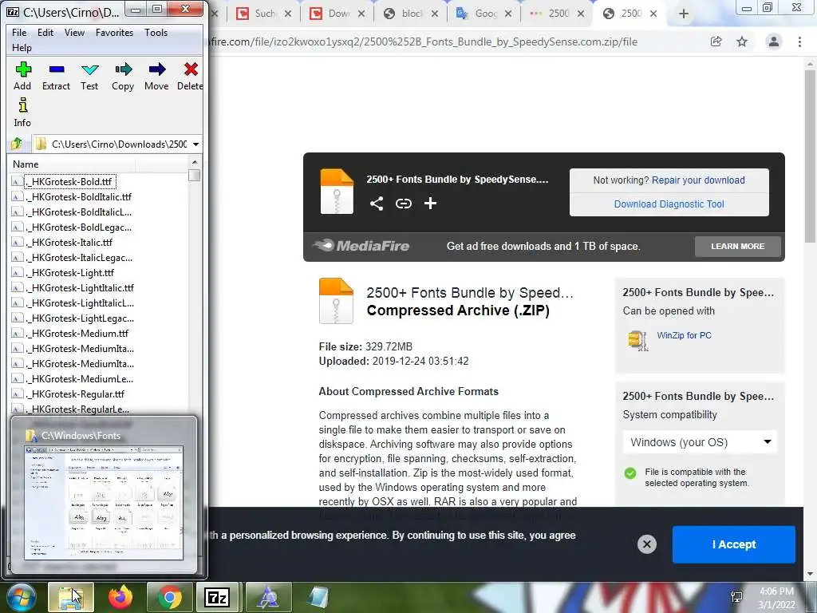The height and width of the screenshot is (613, 817).
Task: Select the Copy toolbar icon
Action: (123, 76)
